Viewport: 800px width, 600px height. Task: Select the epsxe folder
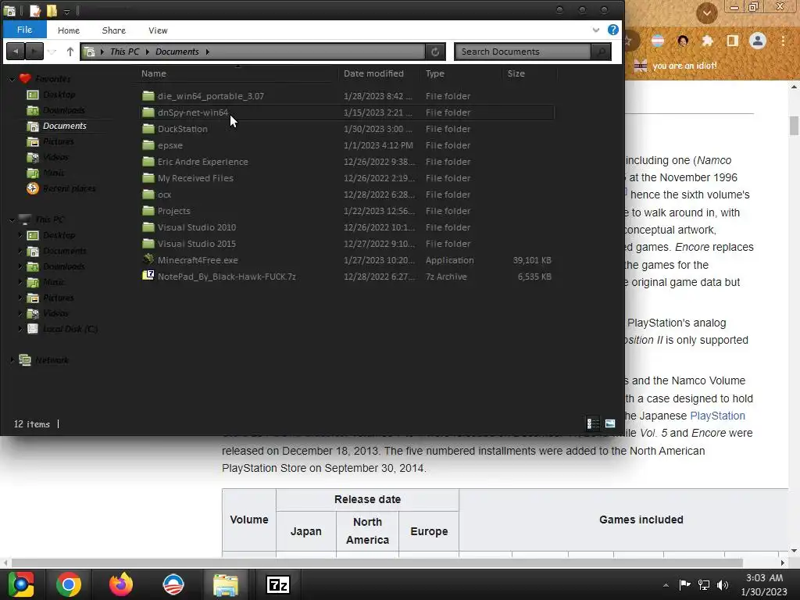[347, 145]
